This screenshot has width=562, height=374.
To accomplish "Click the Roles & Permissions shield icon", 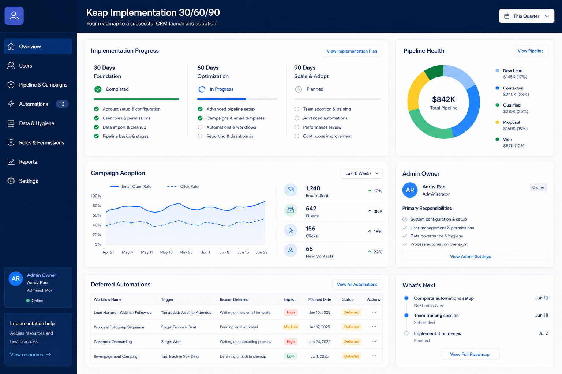I will [x=11, y=142].
